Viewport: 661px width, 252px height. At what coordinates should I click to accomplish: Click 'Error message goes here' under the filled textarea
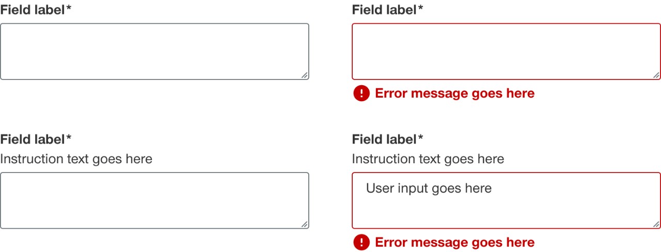pos(454,242)
